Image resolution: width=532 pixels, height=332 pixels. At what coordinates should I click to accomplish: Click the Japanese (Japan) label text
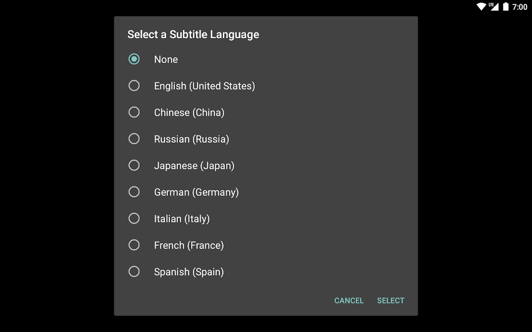(x=194, y=166)
